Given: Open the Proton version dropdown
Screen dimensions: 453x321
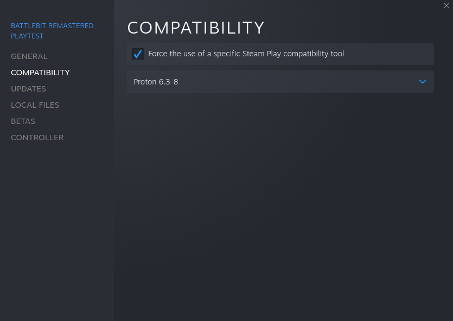Looking at the screenshot, I should tap(280, 82).
